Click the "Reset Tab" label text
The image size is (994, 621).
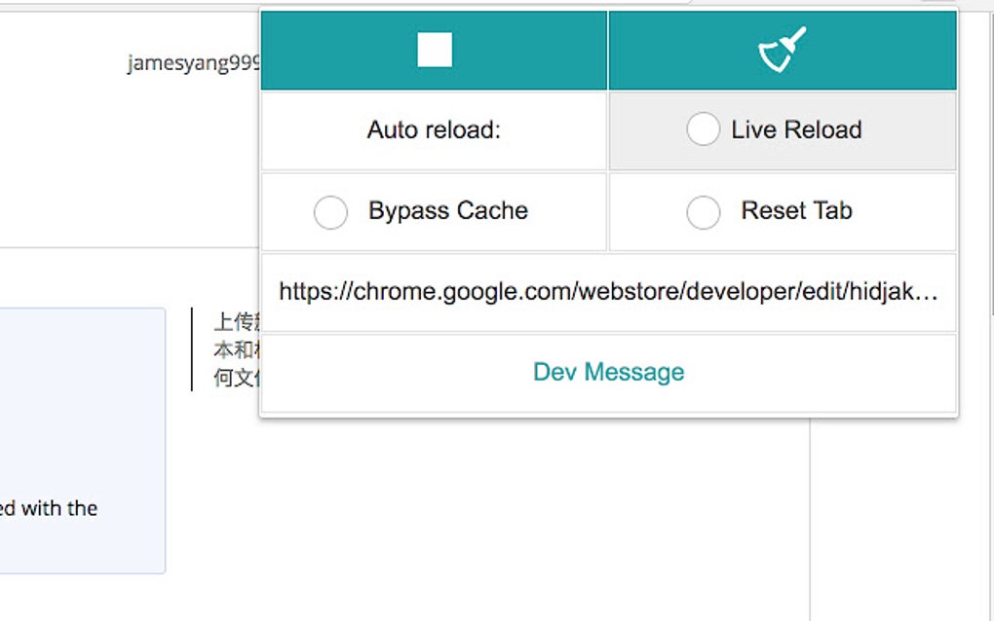click(x=796, y=210)
